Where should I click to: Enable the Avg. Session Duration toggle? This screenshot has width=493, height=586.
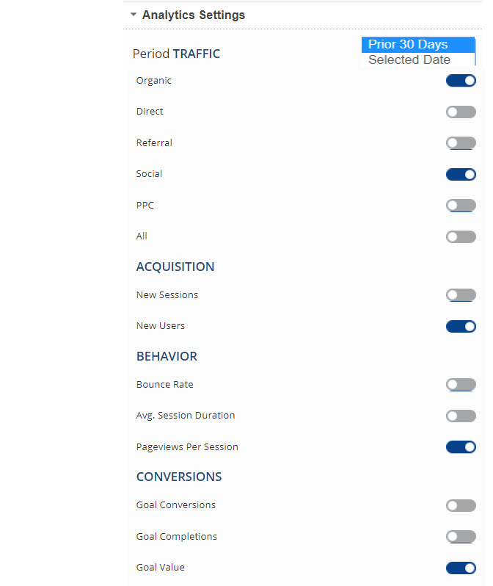click(x=461, y=416)
